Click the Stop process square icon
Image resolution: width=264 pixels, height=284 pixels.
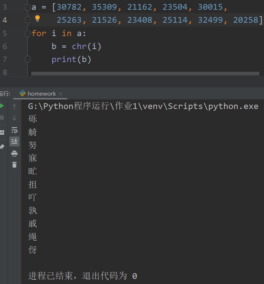(x=2, y=118)
